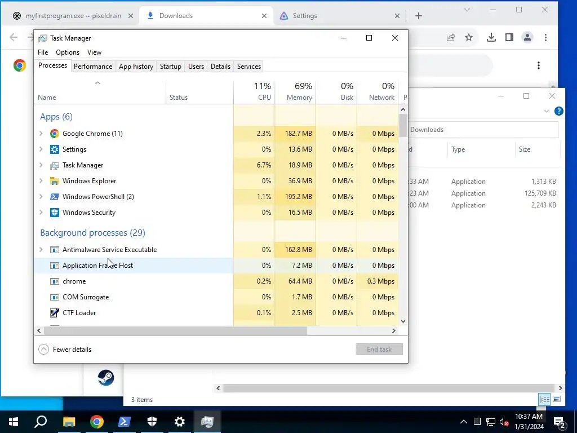Viewport: 577px width, 433px height.
Task: Click Explorer horizontal scrollbar thumb
Action: pos(388,388)
